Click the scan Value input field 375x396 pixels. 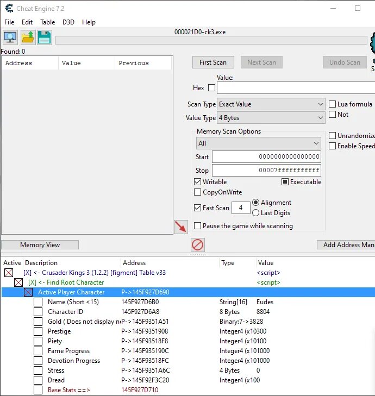(x=296, y=88)
